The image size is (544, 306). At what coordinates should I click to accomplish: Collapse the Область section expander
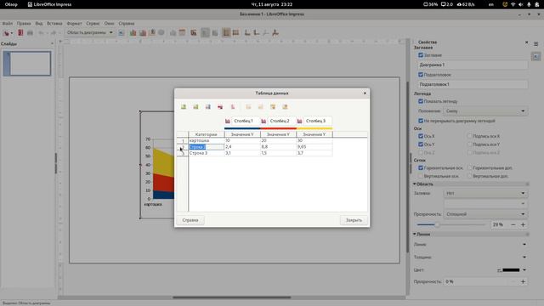(x=415, y=184)
